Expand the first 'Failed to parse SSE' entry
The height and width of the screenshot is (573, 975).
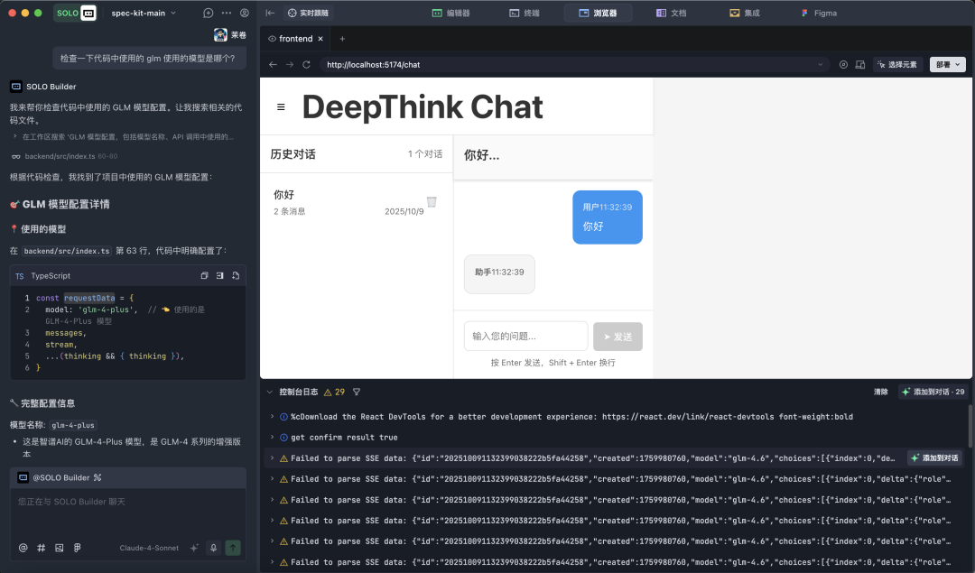pos(272,458)
